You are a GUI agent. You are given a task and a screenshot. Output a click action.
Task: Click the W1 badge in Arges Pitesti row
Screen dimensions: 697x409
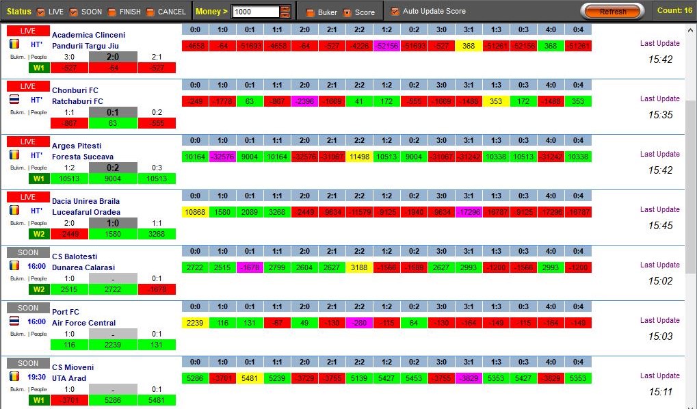[38, 179]
